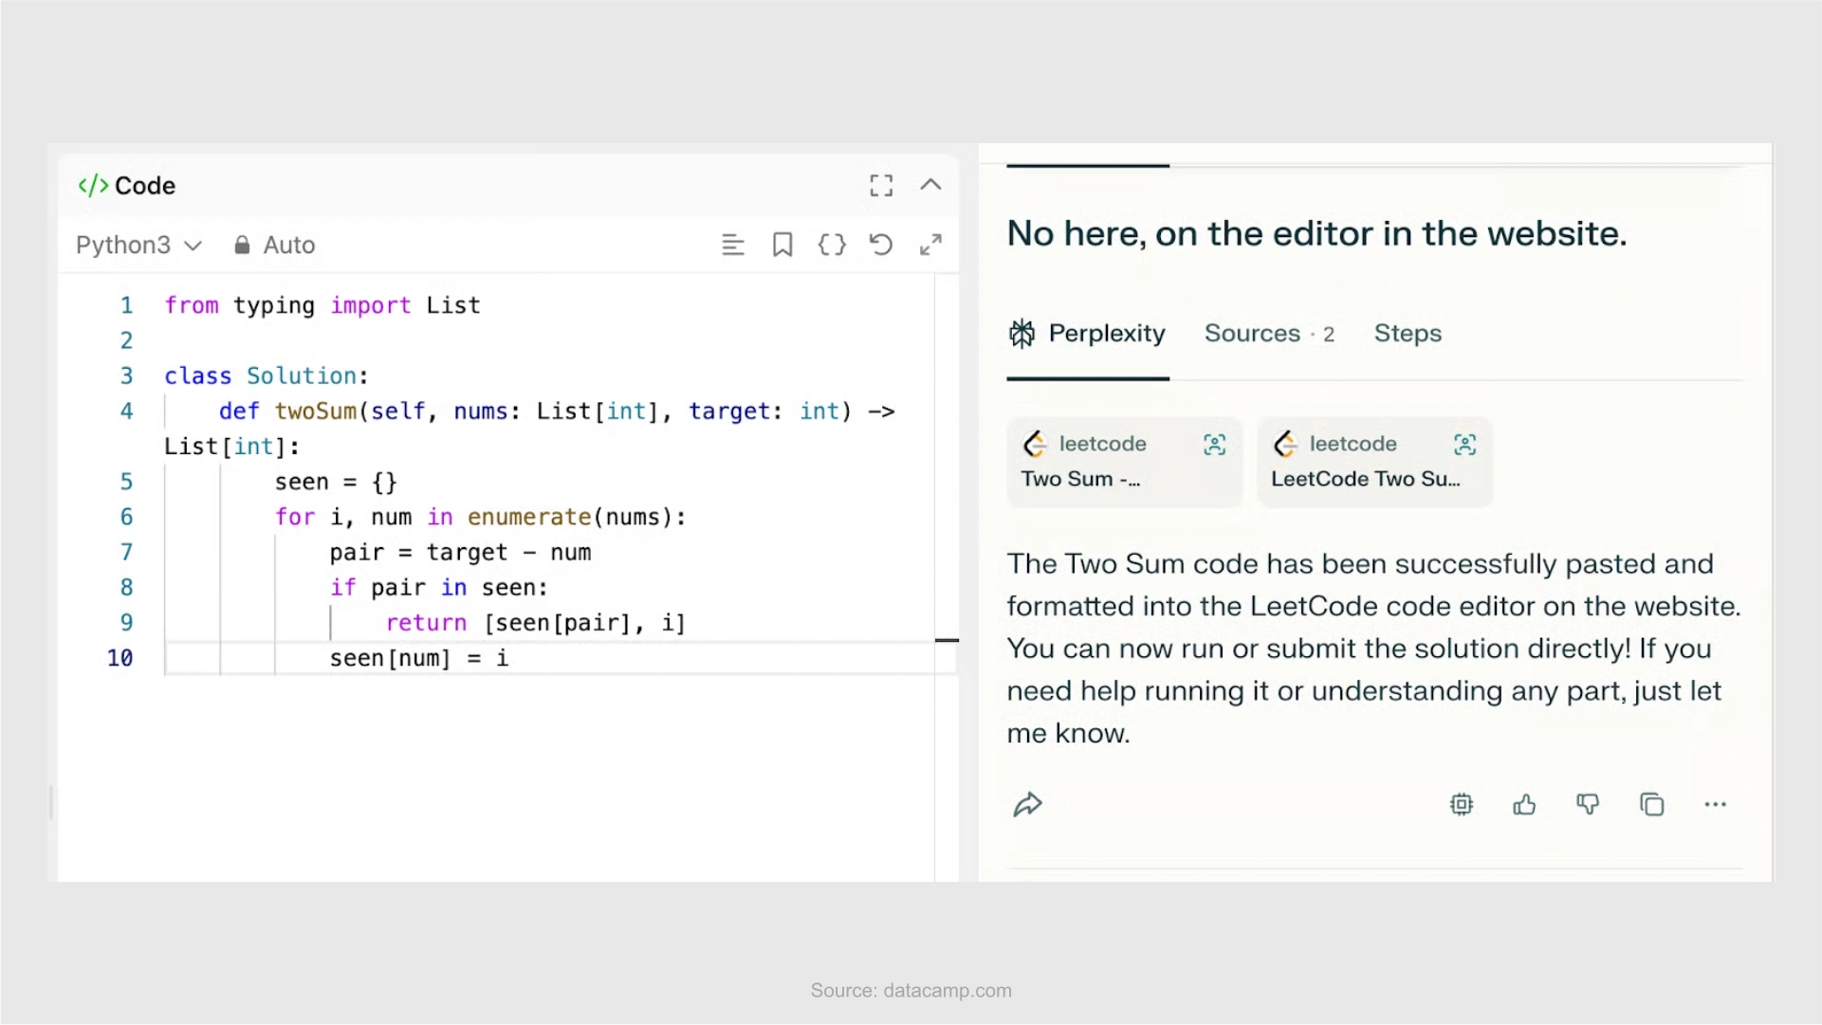Open the 'LeetCode Two Su...' source card
The image size is (1822, 1025).
(1374, 463)
